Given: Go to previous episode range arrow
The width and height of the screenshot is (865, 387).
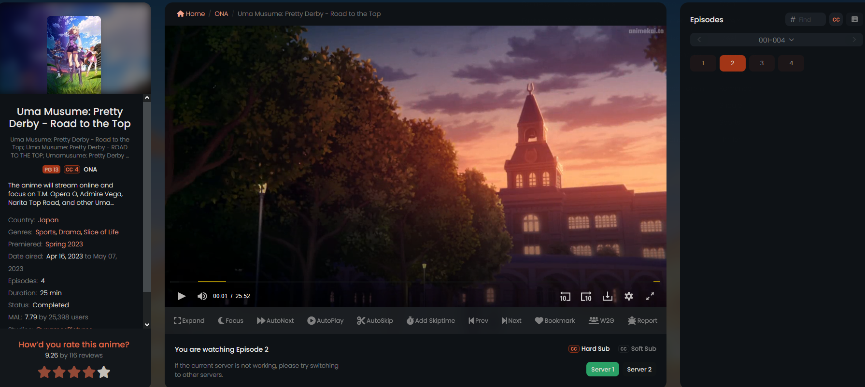Looking at the screenshot, I should pos(699,40).
